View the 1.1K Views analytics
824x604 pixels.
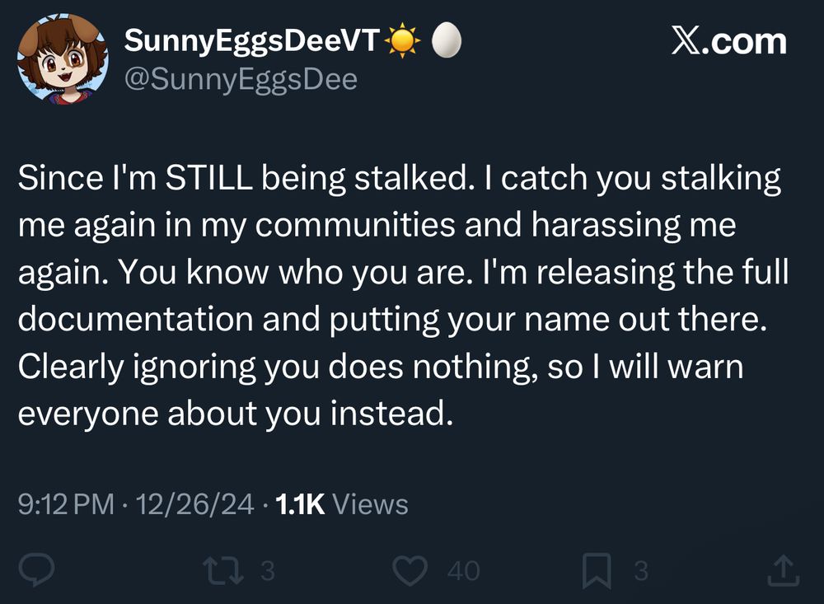tap(343, 503)
